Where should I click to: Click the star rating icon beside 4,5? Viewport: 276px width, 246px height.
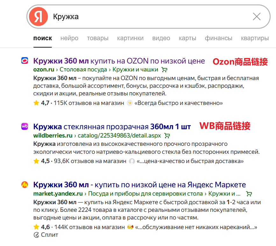[x=36, y=161]
